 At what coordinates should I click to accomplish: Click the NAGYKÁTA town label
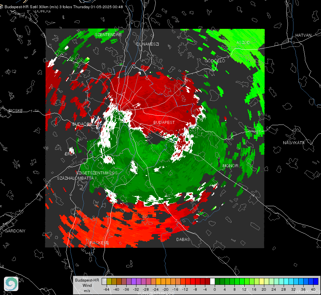click(x=294, y=143)
